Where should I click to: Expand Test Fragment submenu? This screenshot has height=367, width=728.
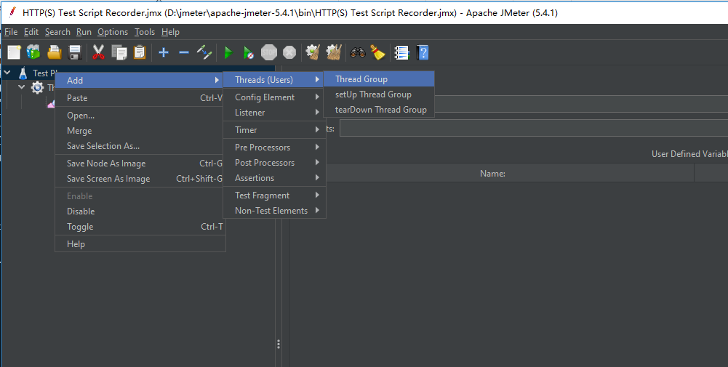coord(274,195)
